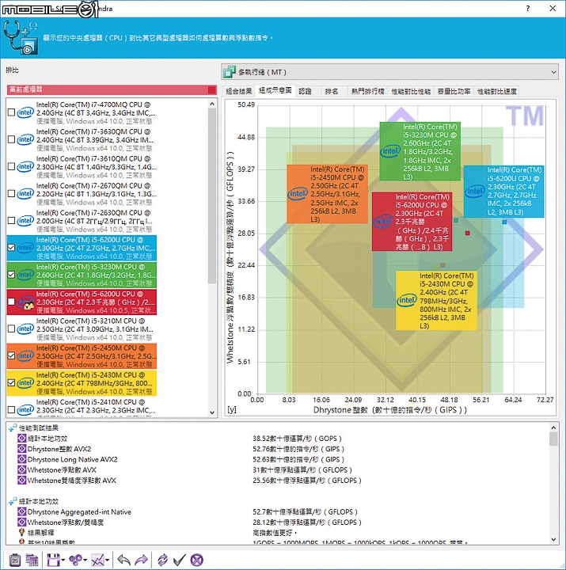Click the red current processor color bar
The image size is (566, 570).
pyautogui.click(x=112, y=89)
